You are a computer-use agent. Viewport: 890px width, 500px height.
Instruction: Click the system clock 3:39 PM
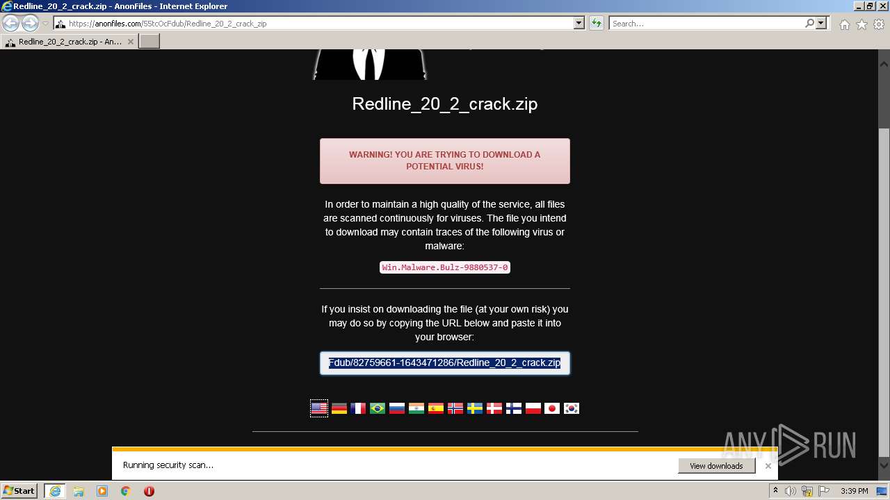(854, 491)
